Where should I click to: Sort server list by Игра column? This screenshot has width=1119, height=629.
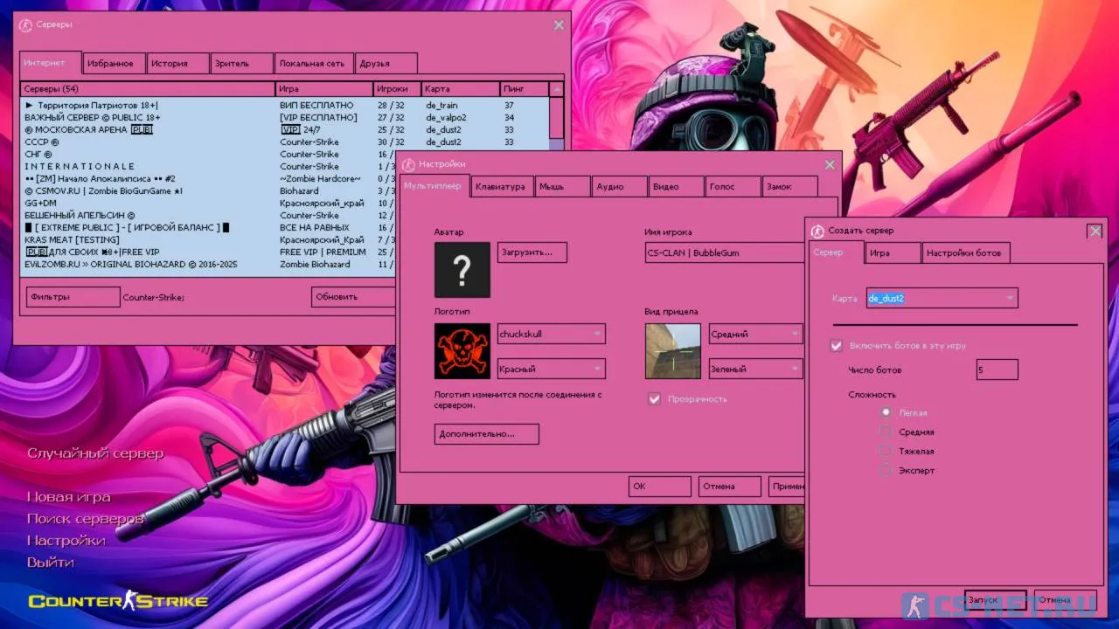[x=324, y=89]
